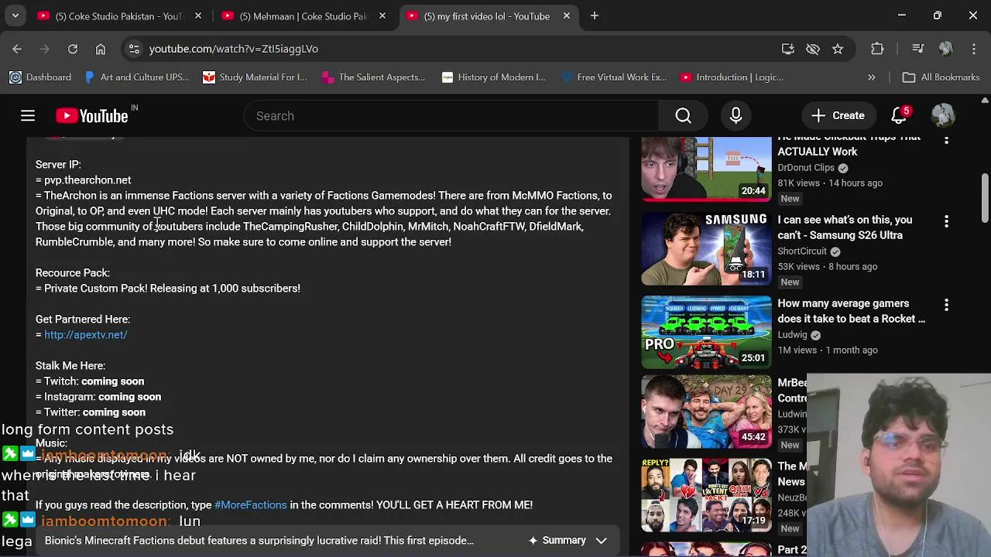Viewport: 991px width, 557px height.
Task: Switch to Coke Studio Pakistan tab
Action: (120, 15)
